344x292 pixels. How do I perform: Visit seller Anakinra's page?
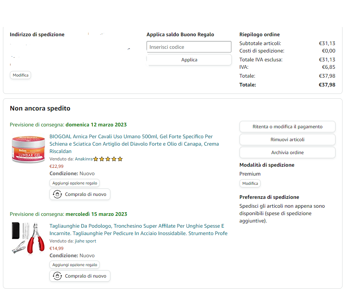[x=83, y=159]
